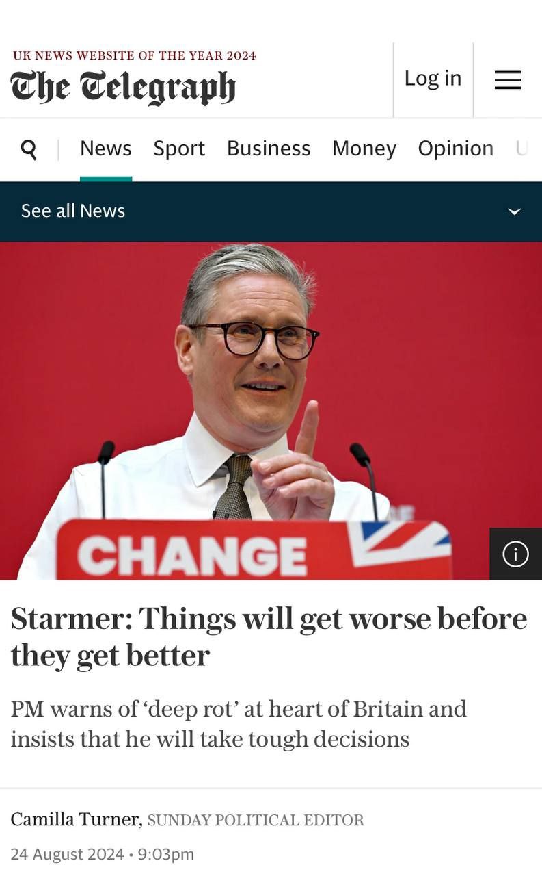
Task: Click the partially visible nav item after Opinion
Action: click(522, 149)
